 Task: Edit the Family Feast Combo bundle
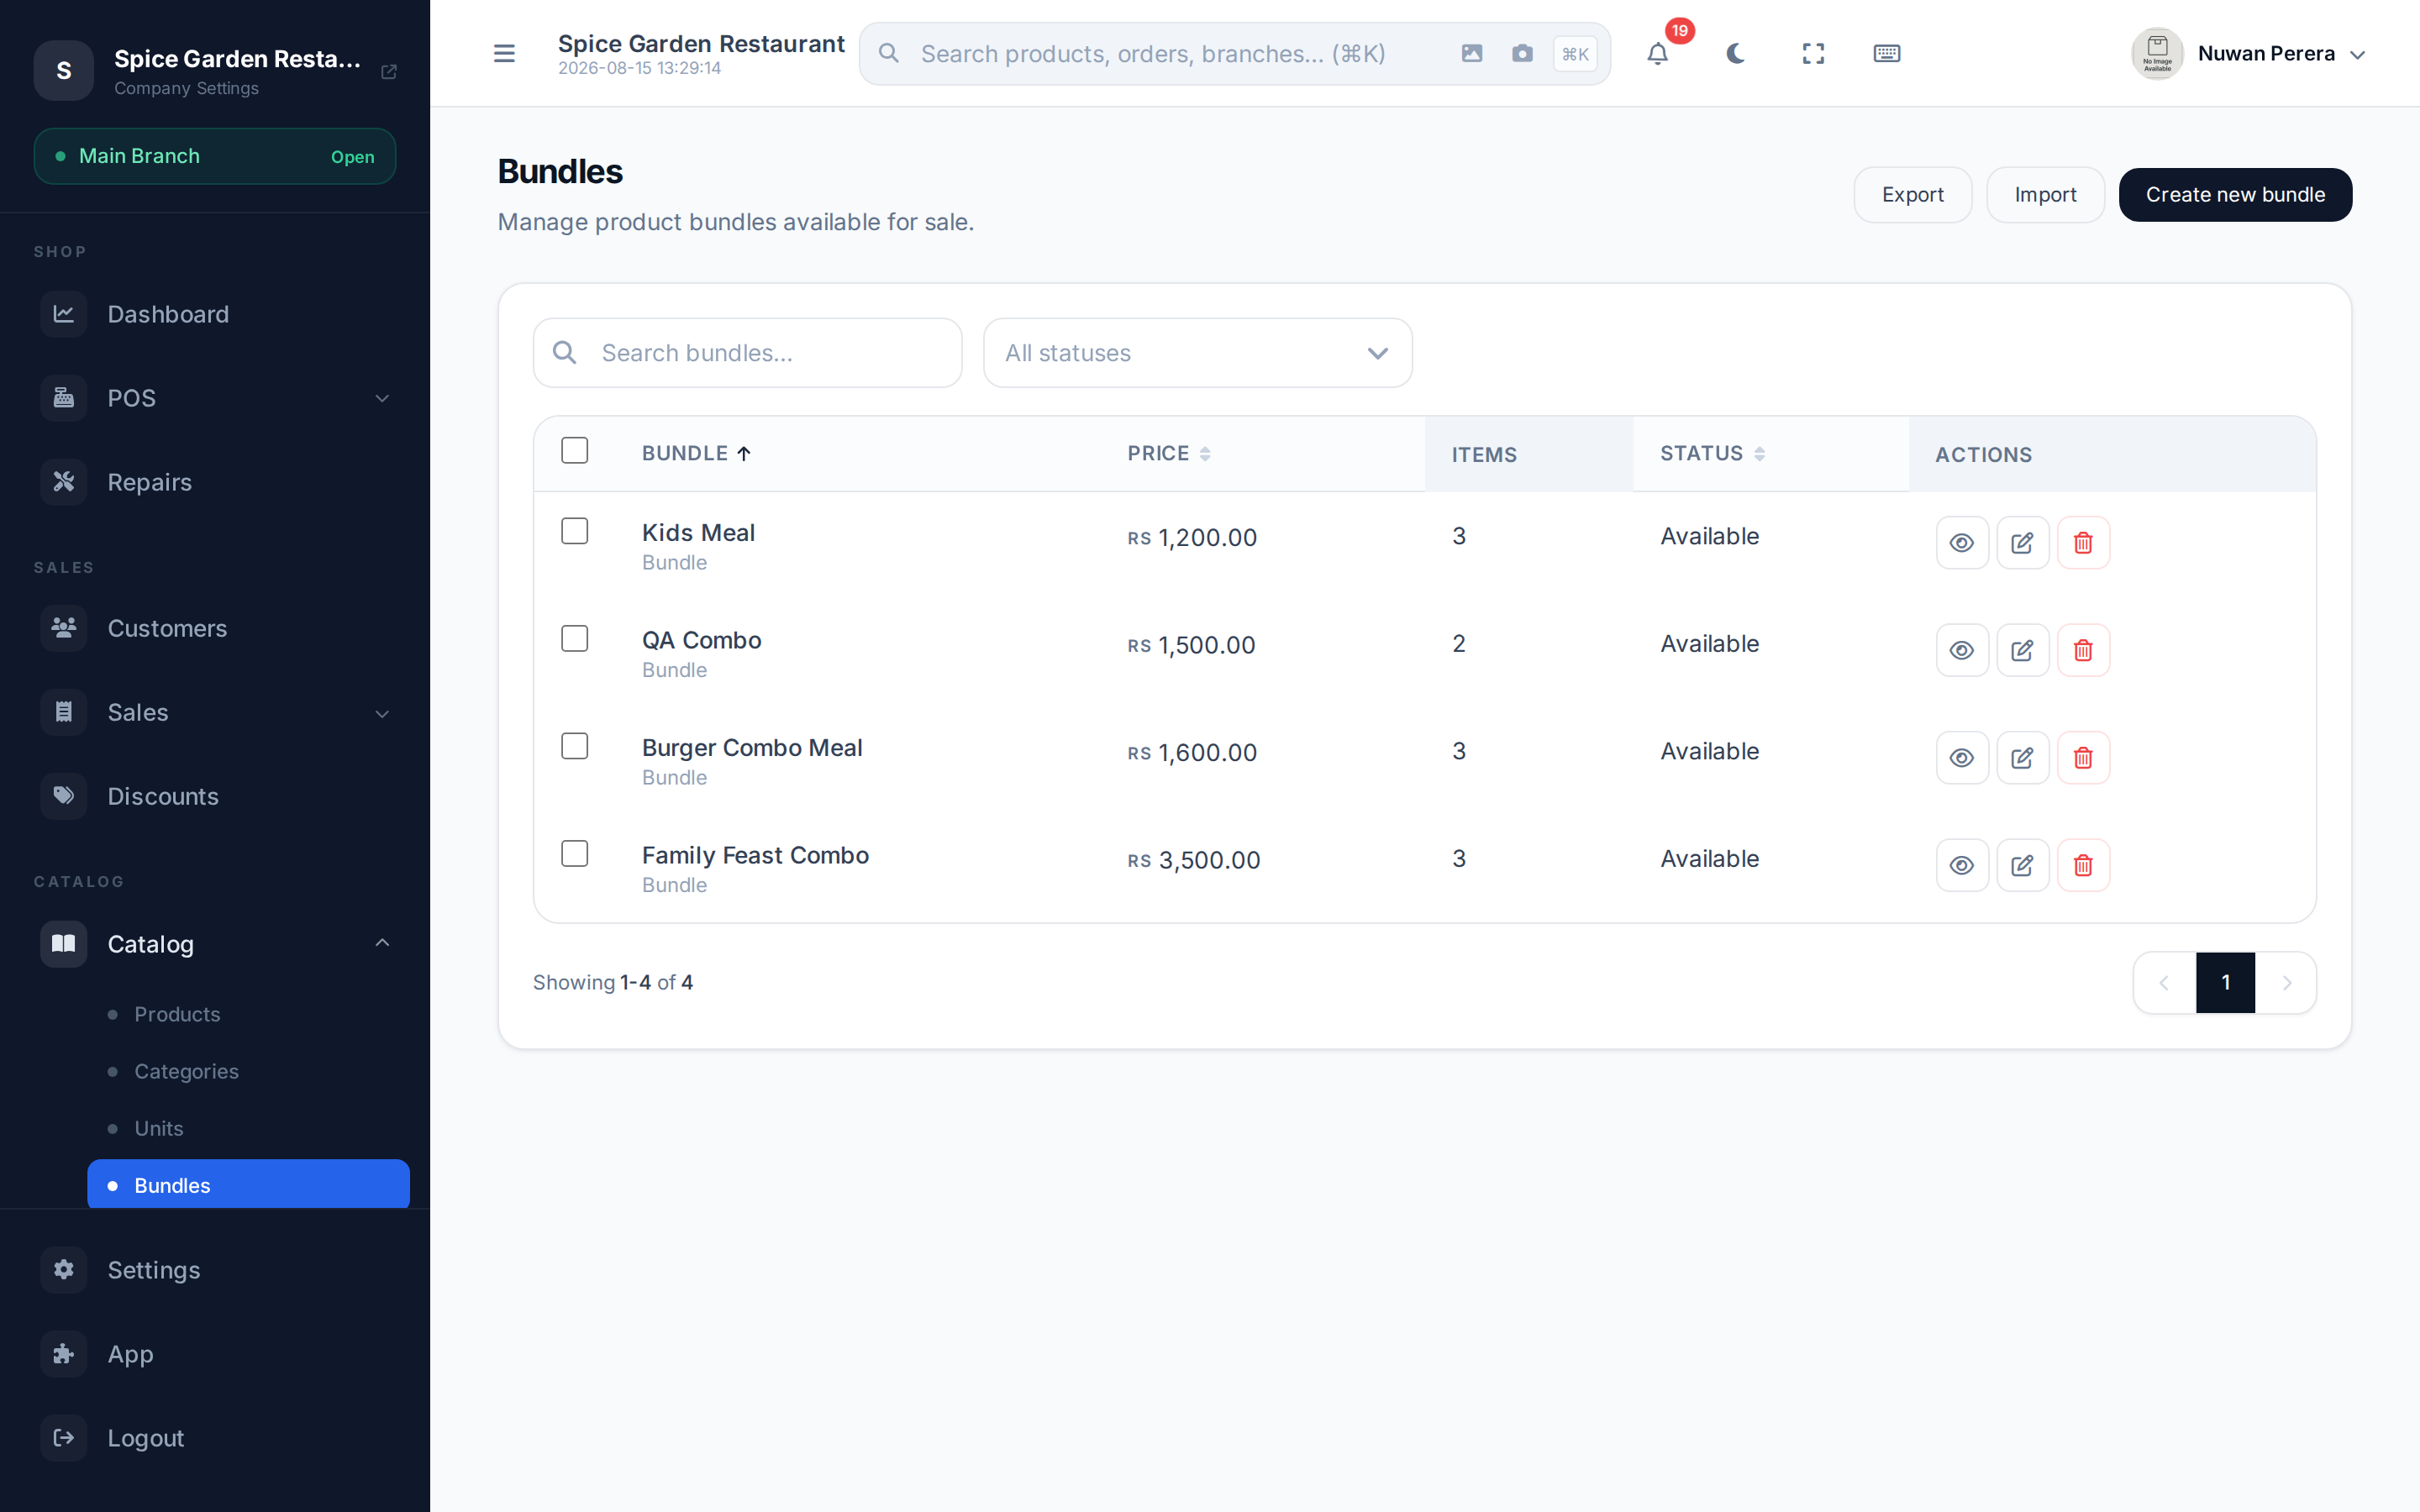coord(2022,865)
